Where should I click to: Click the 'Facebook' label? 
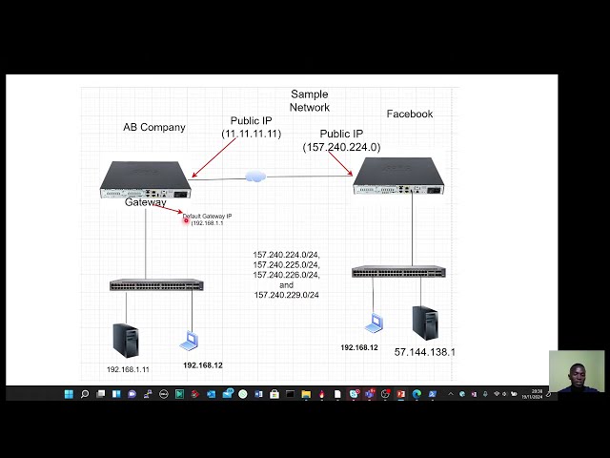coord(410,114)
